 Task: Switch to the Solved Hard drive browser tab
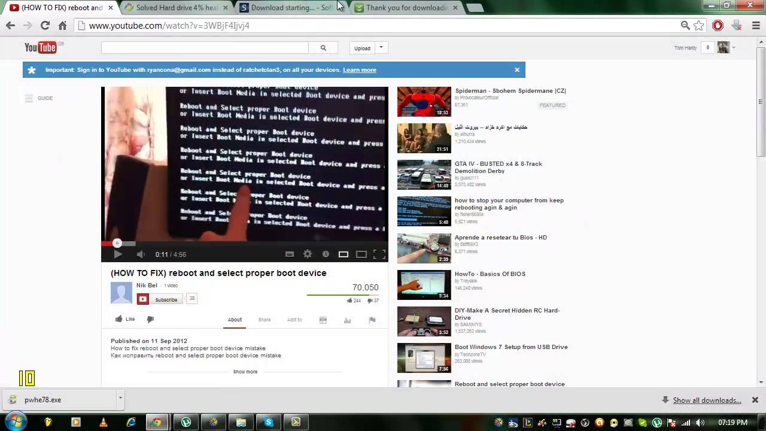[177, 8]
